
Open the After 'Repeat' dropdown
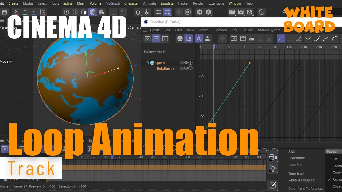[x=333, y=151]
